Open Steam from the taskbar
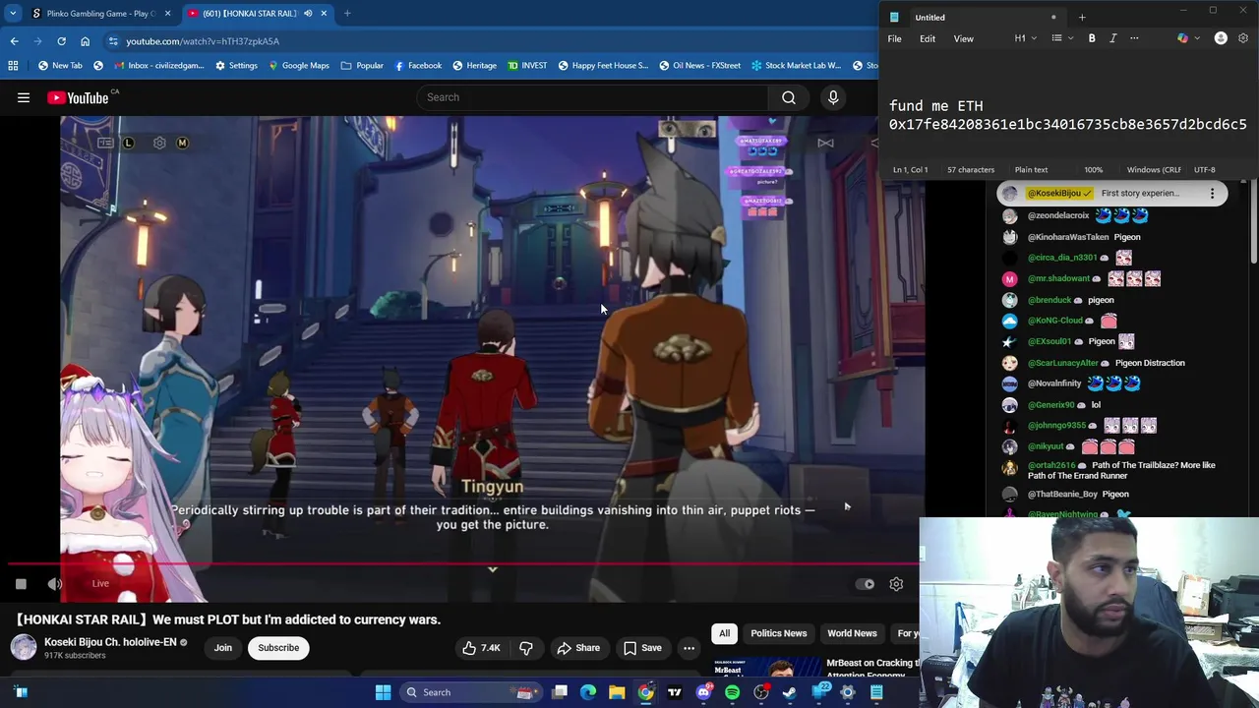 (789, 692)
